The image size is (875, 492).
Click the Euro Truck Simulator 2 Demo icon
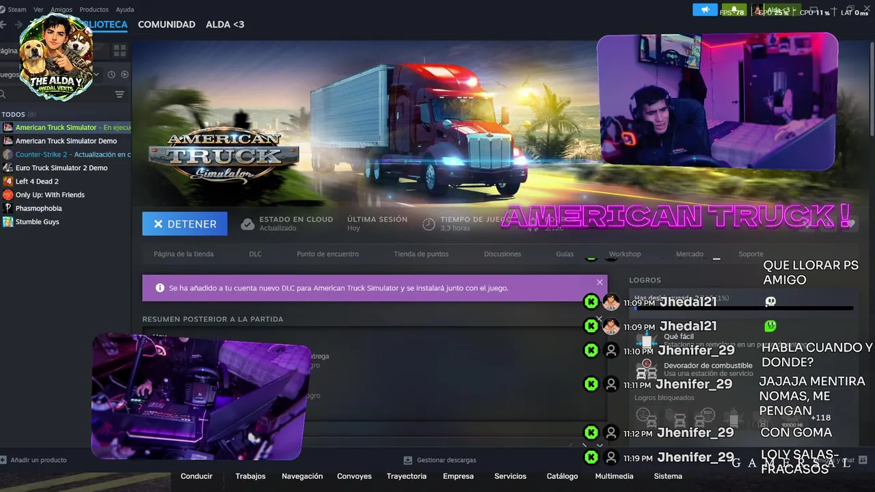click(8, 167)
